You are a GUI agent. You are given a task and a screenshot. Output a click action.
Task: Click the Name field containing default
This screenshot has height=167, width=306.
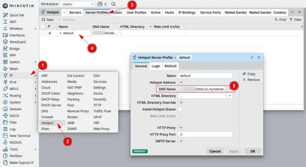click(x=205, y=76)
